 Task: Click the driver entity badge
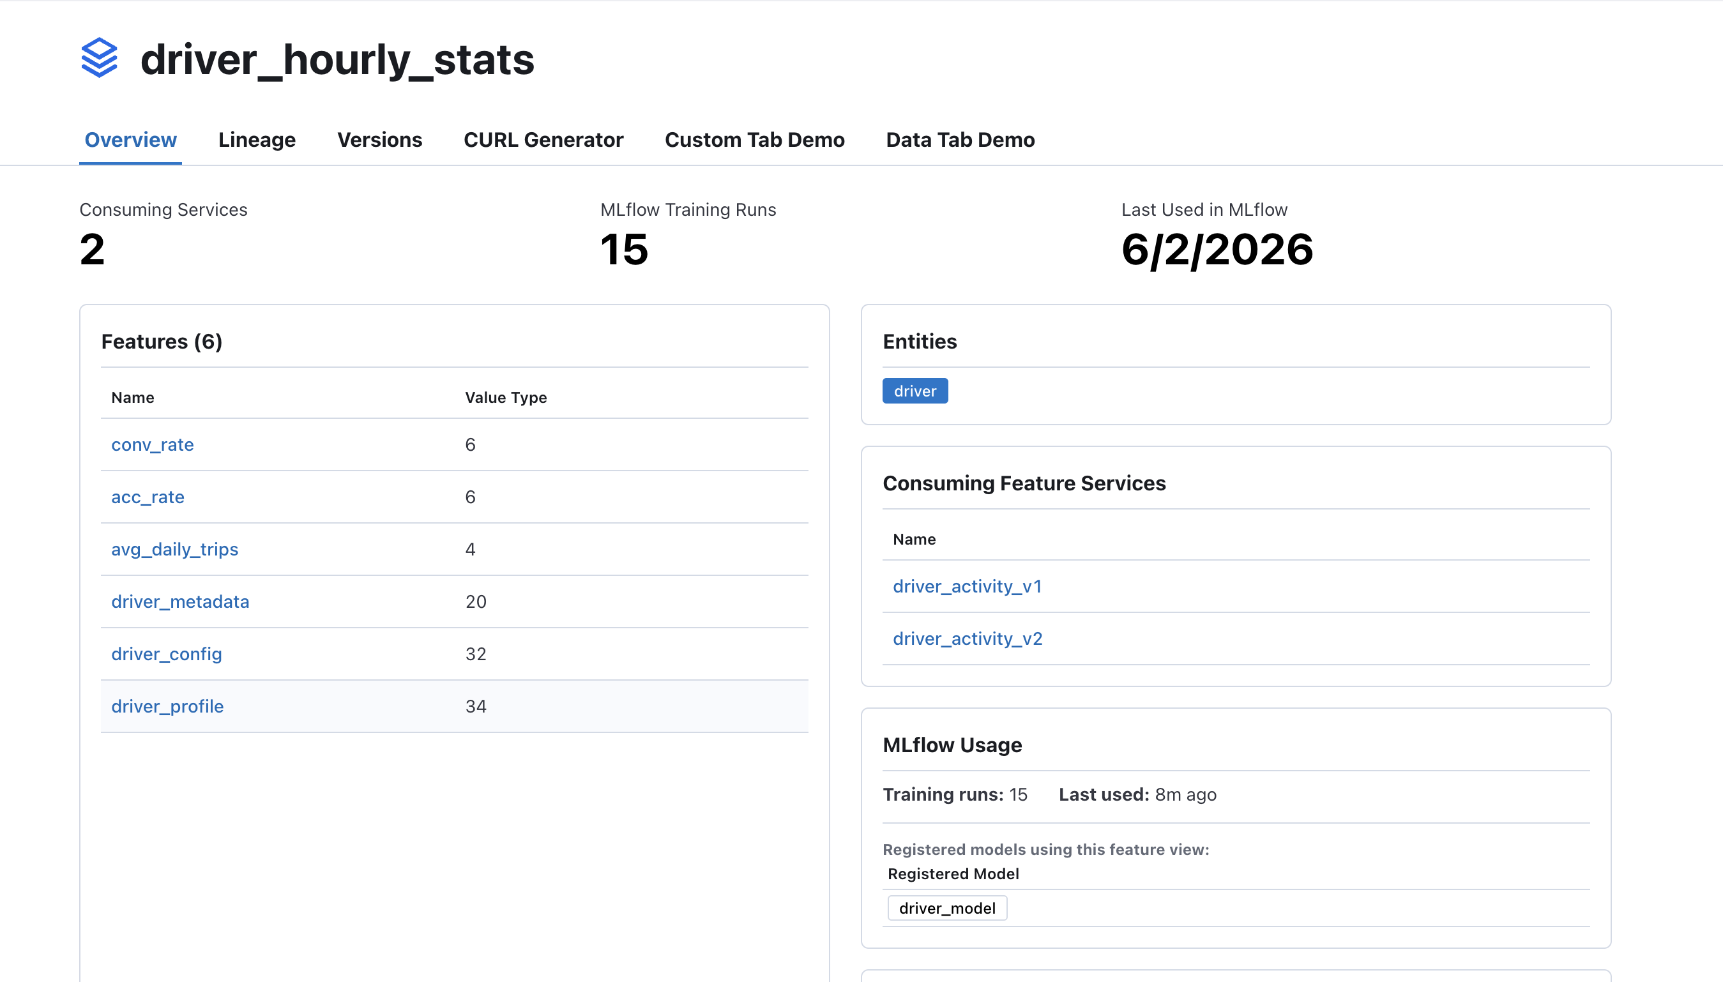click(915, 391)
